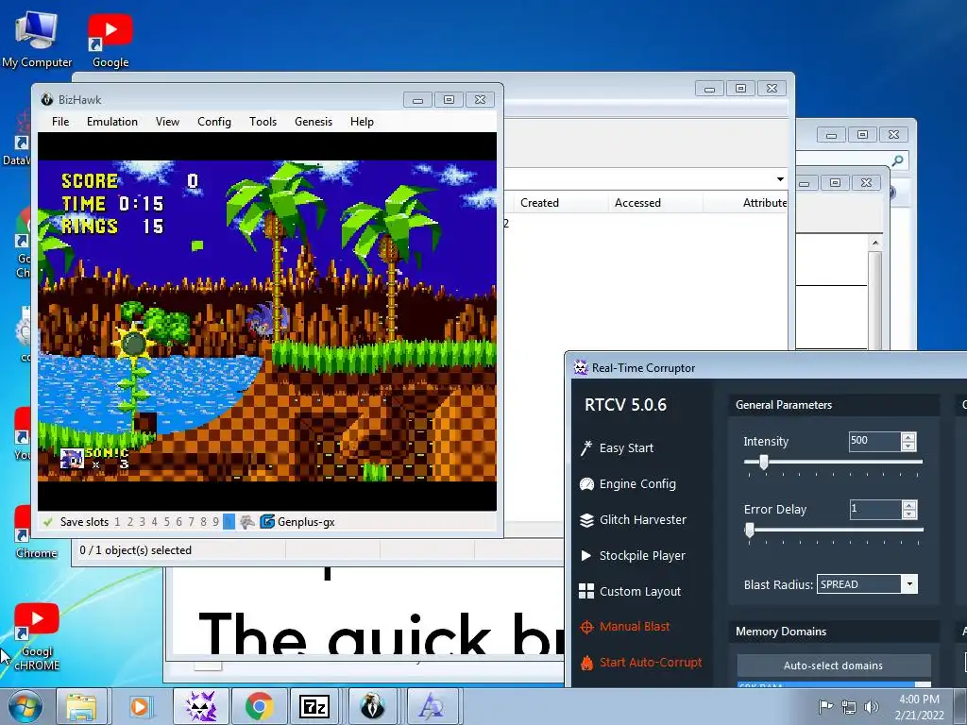Viewport: 967px width, 725px height.
Task: Open the Config menu in BizHawk
Action: pos(214,122)
